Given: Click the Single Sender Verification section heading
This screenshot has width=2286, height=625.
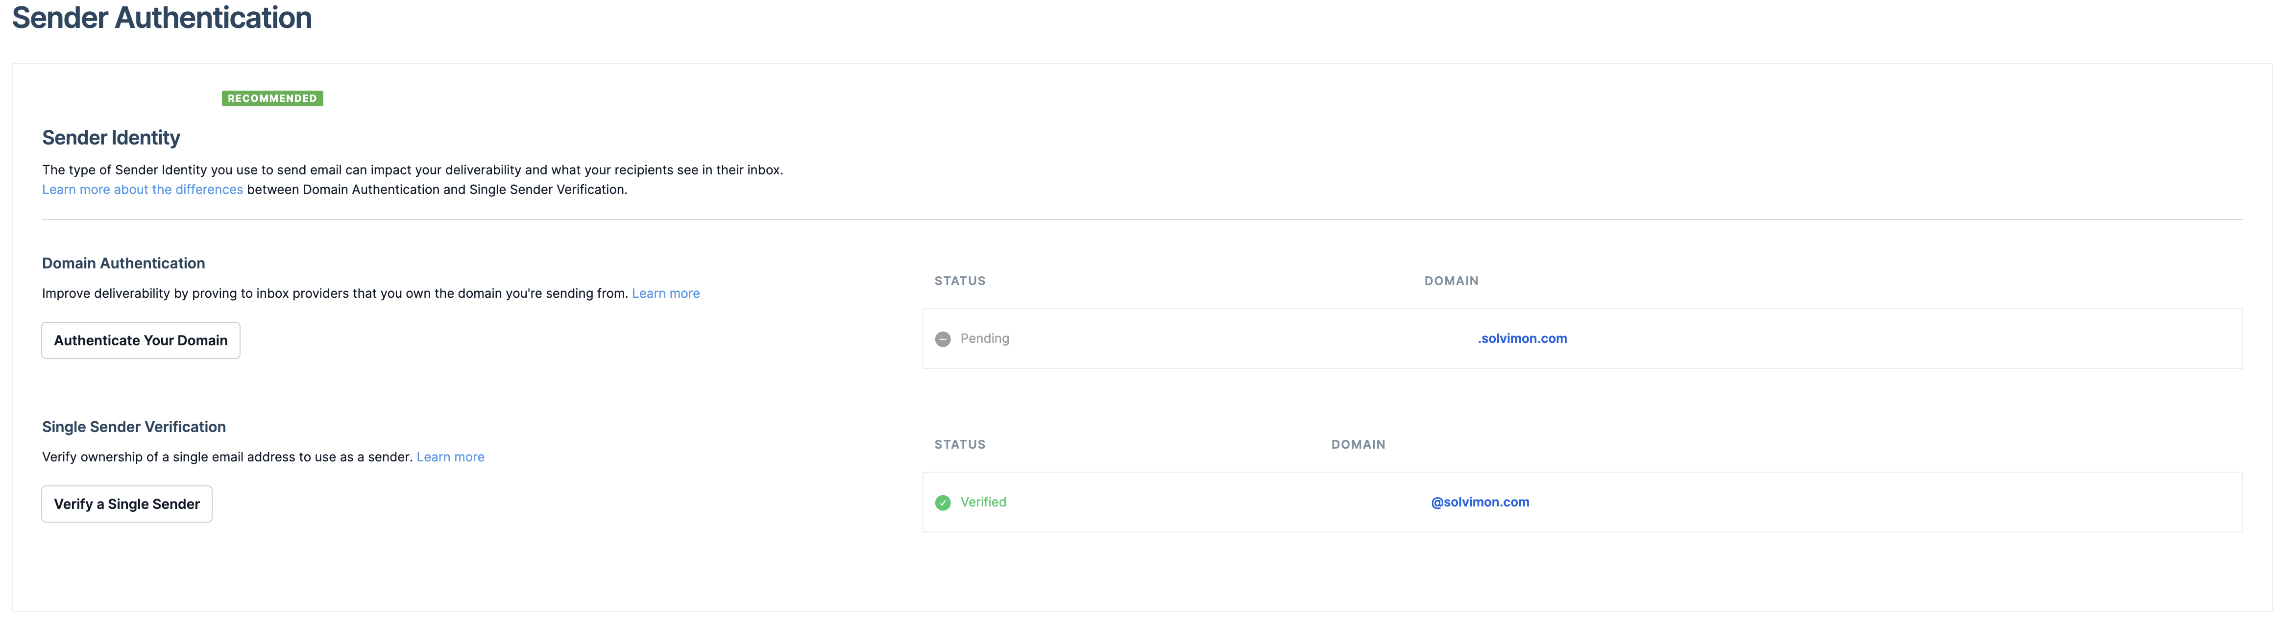Looking at the screenshot, I should coord(134,426).
